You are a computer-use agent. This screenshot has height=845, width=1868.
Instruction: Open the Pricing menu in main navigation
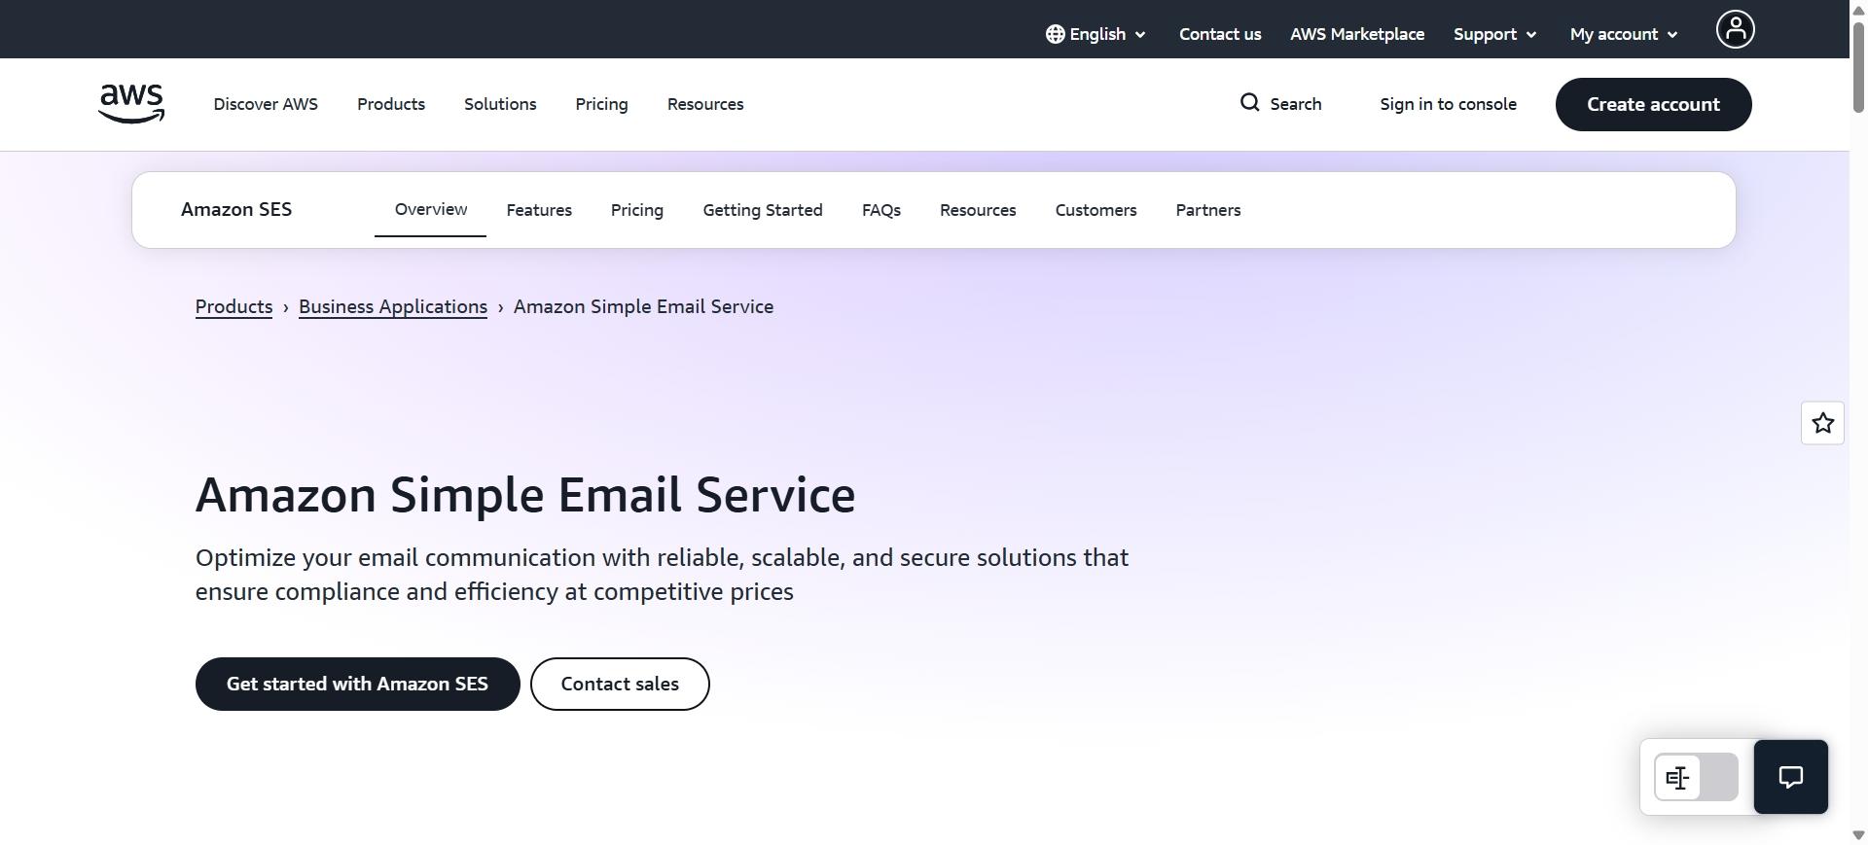click(x=601, y=104)
